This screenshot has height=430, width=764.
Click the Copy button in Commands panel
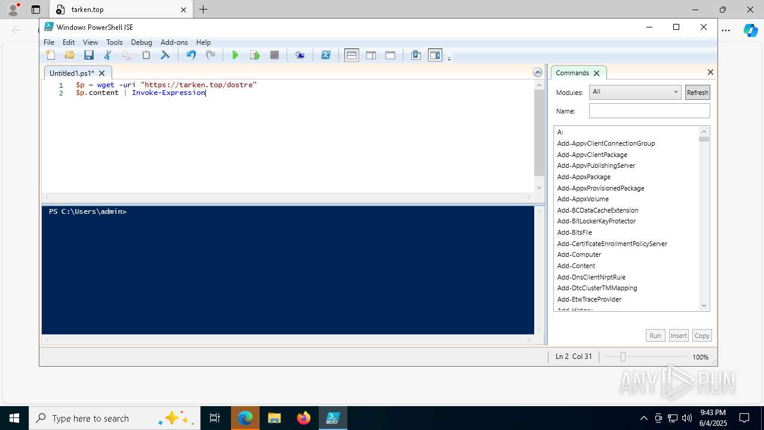pyautogui.click(x=702, y=336)
